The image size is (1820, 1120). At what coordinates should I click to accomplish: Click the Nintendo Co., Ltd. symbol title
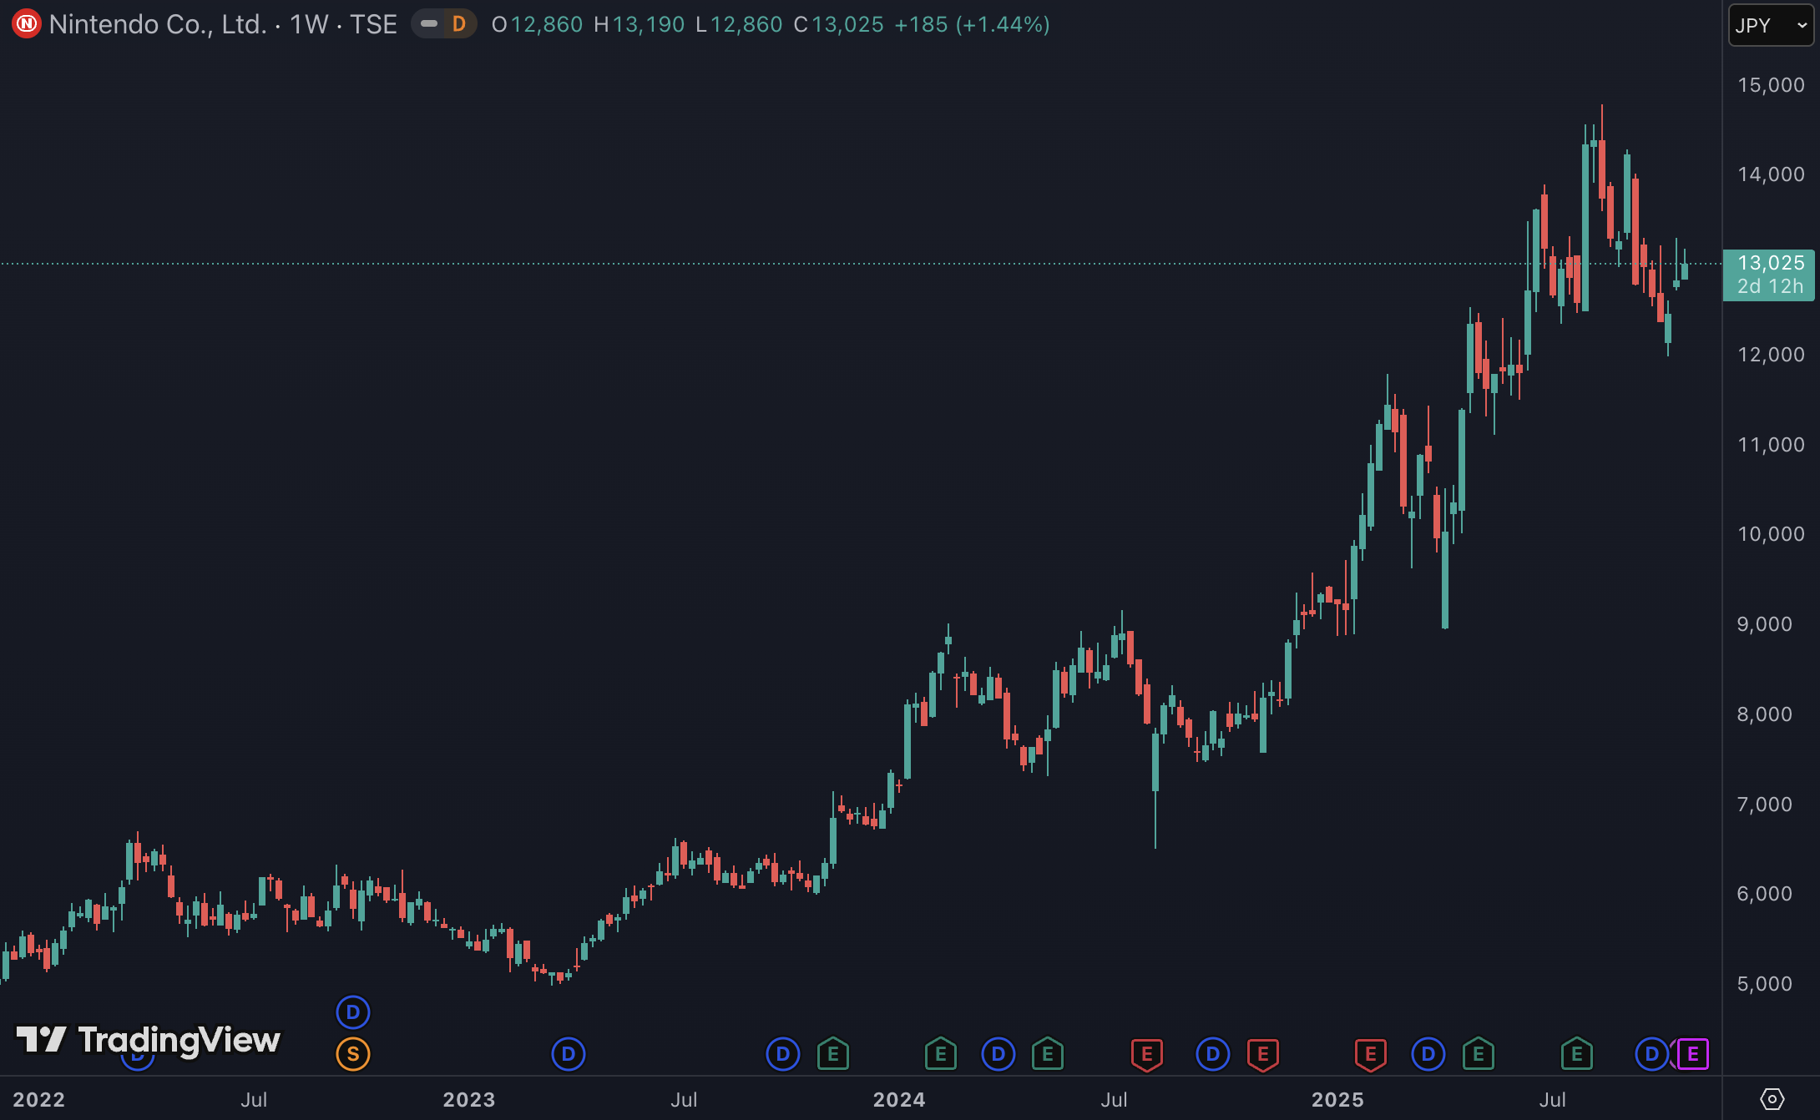158,24
